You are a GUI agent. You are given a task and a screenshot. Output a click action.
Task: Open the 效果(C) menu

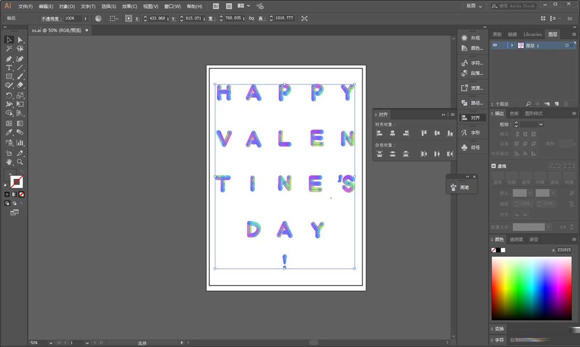pyautogui.click(x=129, y=6)
